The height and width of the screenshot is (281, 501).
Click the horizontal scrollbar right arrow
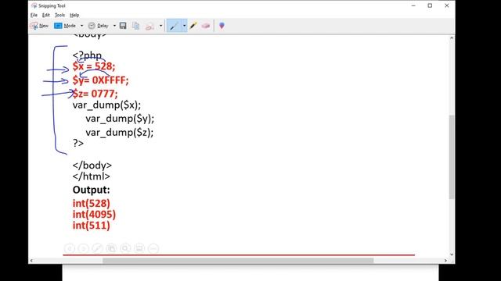tap(445, 261)
